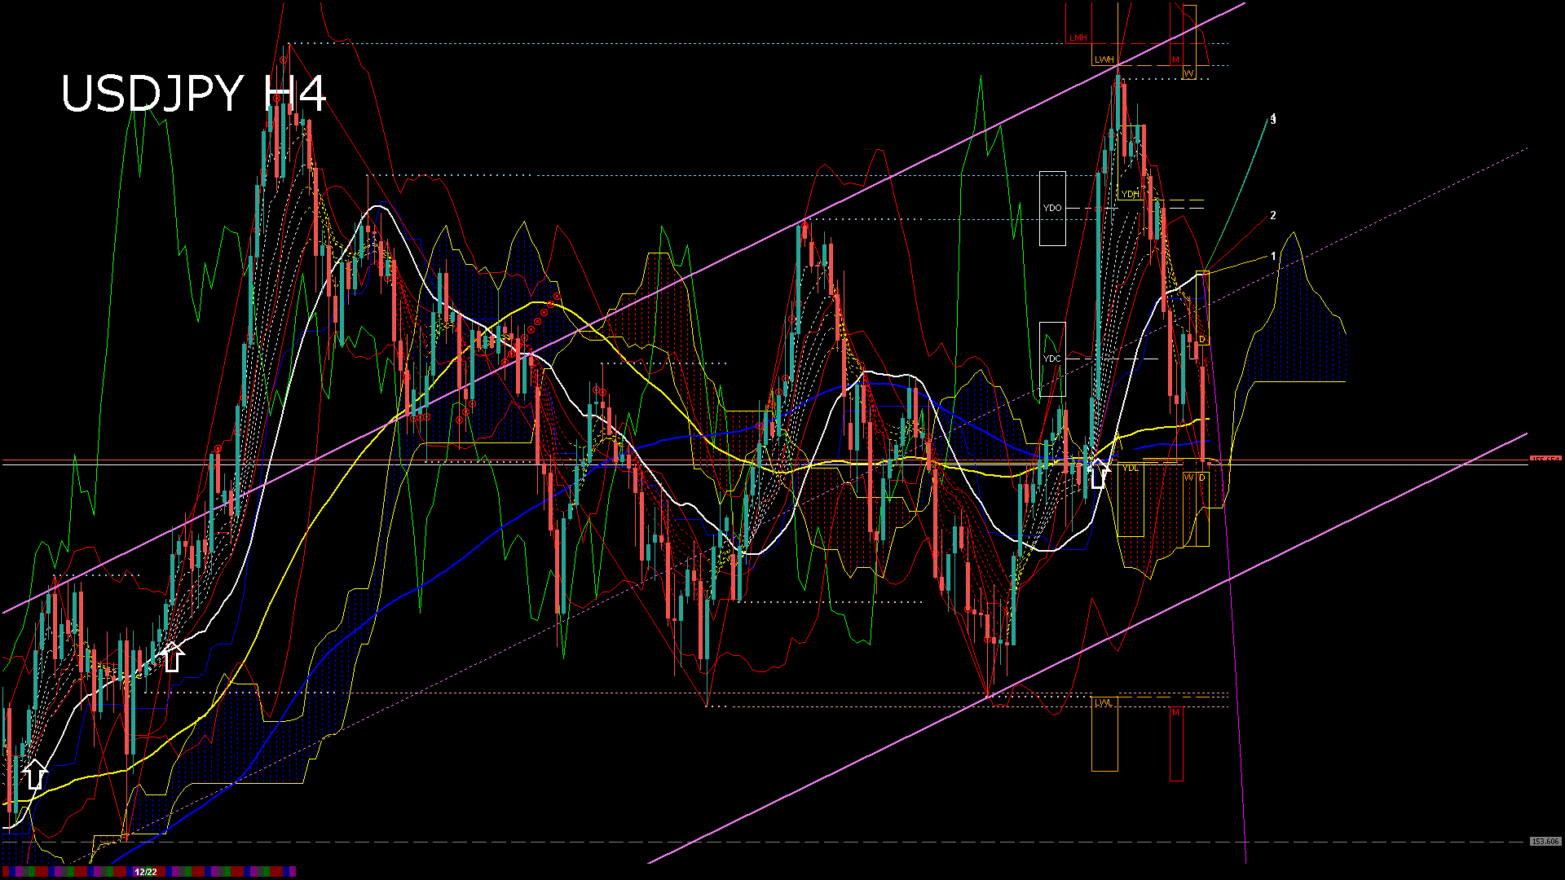Select the LWL last-week-low marker

click(1102, 702)
